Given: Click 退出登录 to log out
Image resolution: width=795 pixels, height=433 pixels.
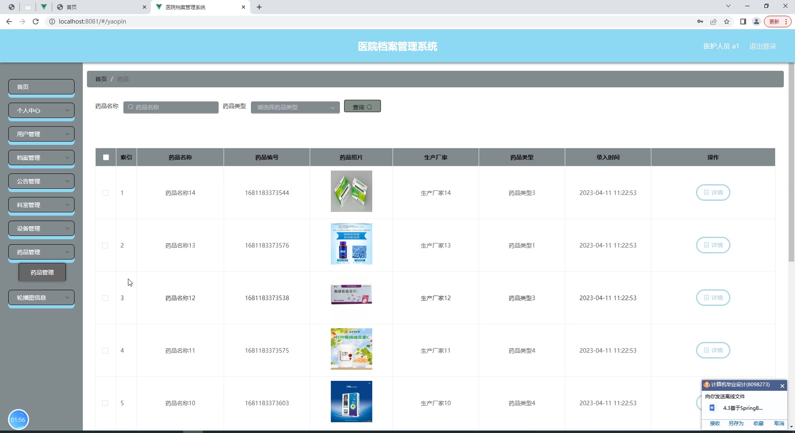Looking at the screenshot, I should point(762,46).
